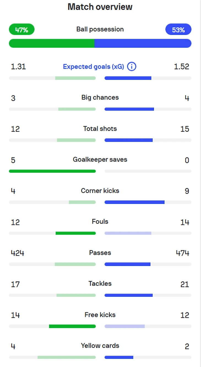Click the green 47% possession badge

click(22, 30)
